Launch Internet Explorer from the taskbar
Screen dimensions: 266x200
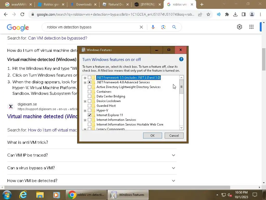click(x=23, y=195)
